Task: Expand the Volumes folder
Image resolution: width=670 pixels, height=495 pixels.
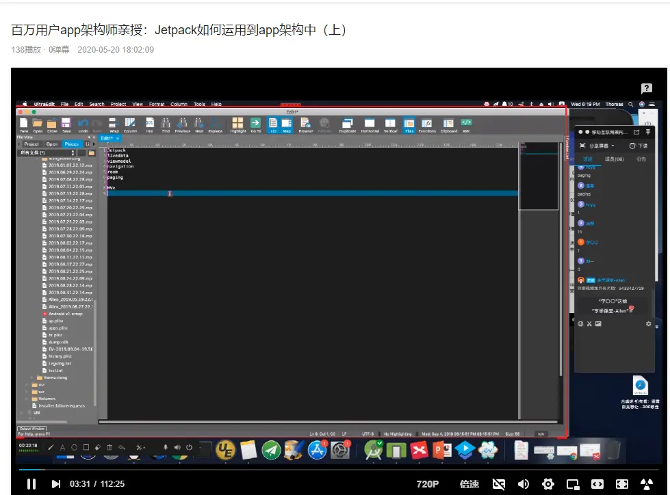Action: [x=27, y=399]
